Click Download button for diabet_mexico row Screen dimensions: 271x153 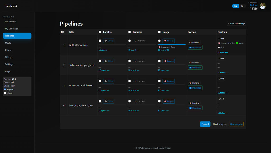point(195,68)
